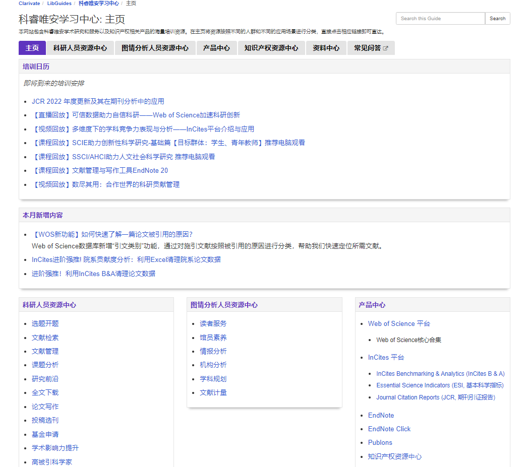Click the 选题开题 link
This screenshot has width=526, height=467.
tap(45, 324)
